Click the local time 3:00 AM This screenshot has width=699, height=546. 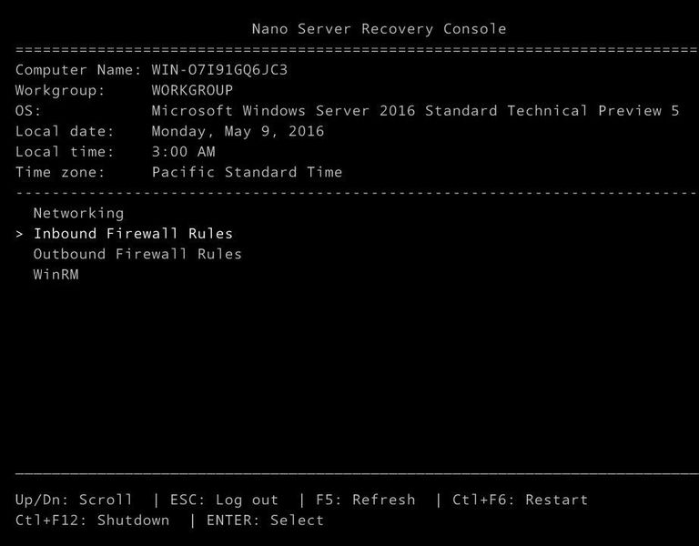(x=183, y=152)
